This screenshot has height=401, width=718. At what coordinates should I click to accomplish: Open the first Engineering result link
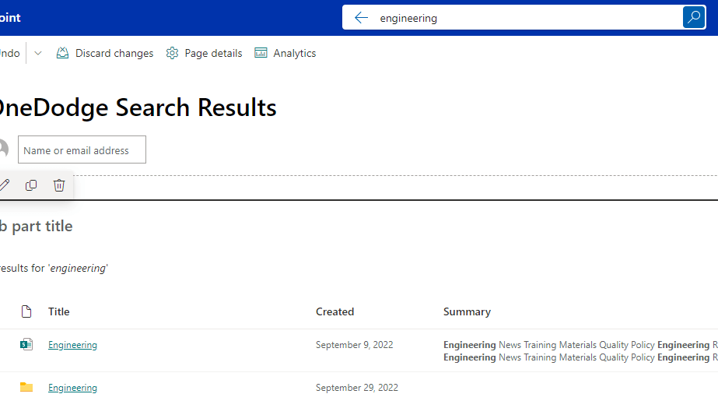[72, 345]
